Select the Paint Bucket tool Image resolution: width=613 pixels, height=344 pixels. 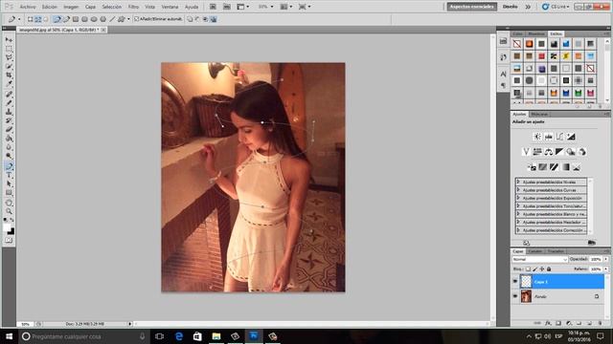tap(9, 139)
